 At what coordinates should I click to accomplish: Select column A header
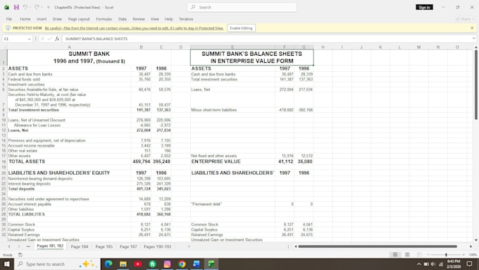pyautogui.click(x=69, y=47)
